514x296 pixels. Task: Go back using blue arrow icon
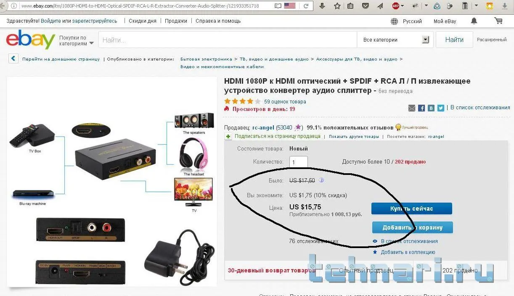13,59
